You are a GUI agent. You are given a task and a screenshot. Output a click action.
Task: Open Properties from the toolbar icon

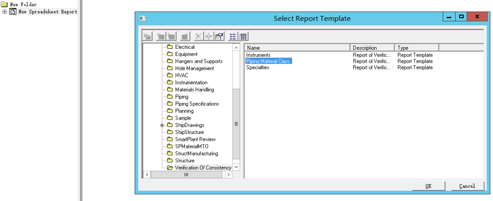219,36
